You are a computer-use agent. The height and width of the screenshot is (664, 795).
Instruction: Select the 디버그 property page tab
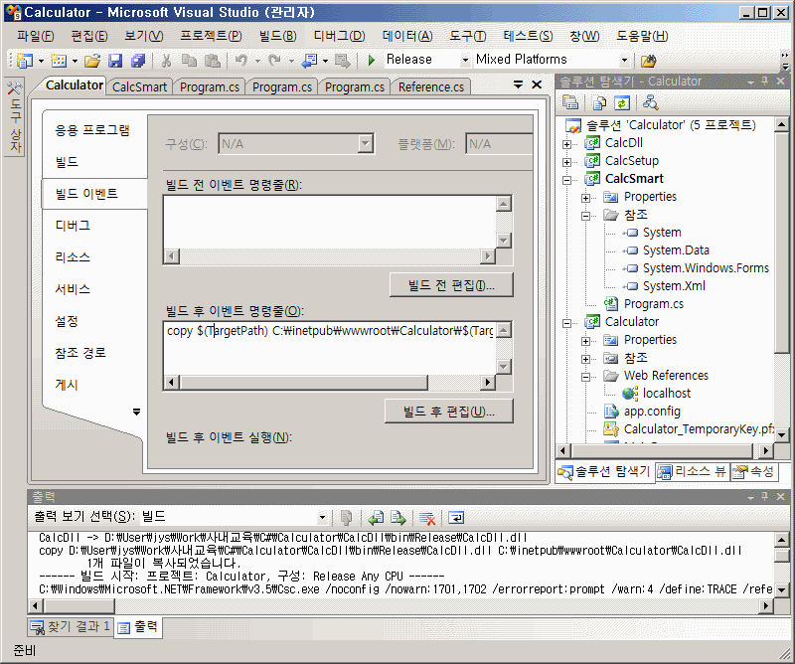[x=73, y=226]
